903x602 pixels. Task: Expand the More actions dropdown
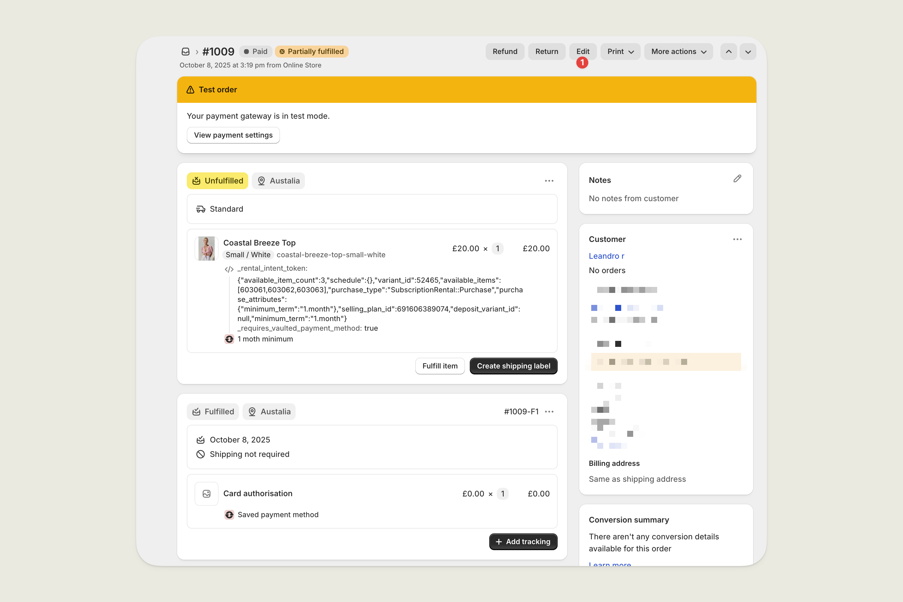(x=678, y=52)
